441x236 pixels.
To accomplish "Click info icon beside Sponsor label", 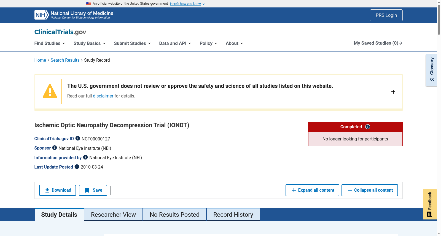I will 55,148.
